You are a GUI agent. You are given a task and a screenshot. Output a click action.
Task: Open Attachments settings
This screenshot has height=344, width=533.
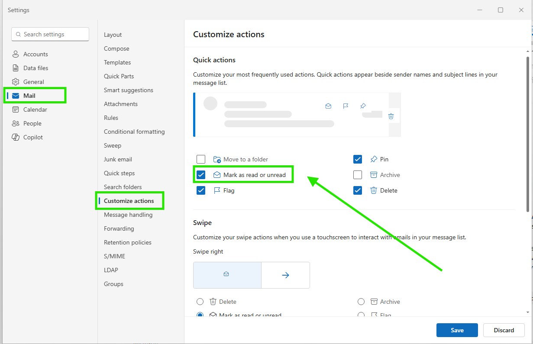pyautogui.click(x=121, y=104)
